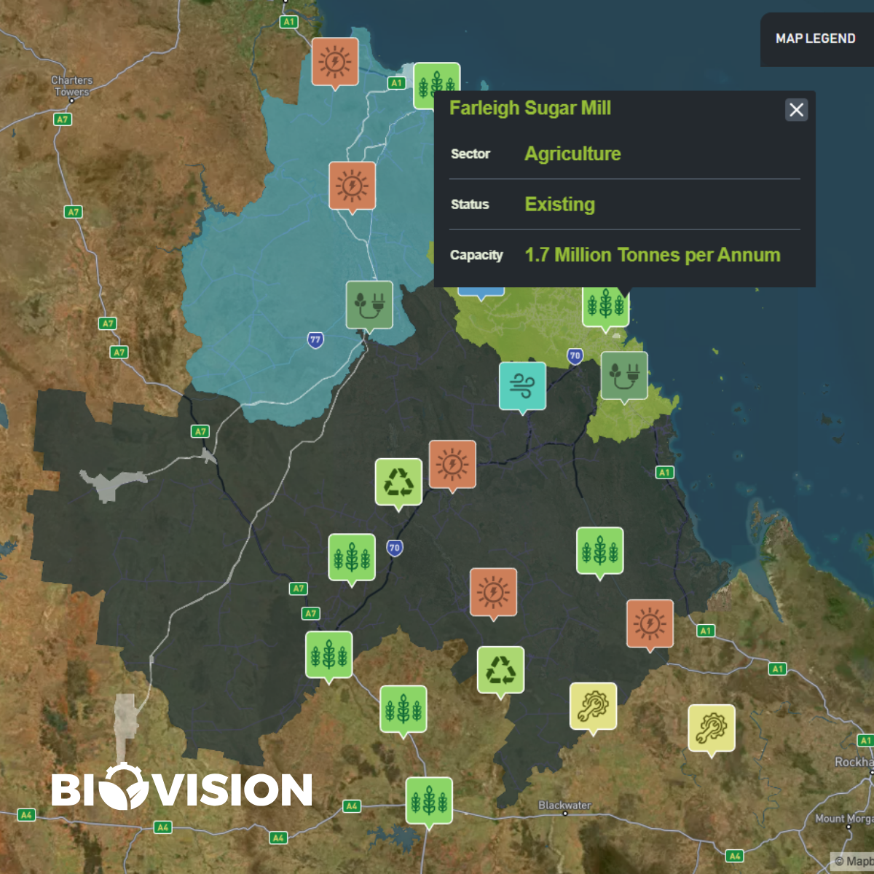Click the Biovision logo

pyautogui.click(x=182, y=788)
